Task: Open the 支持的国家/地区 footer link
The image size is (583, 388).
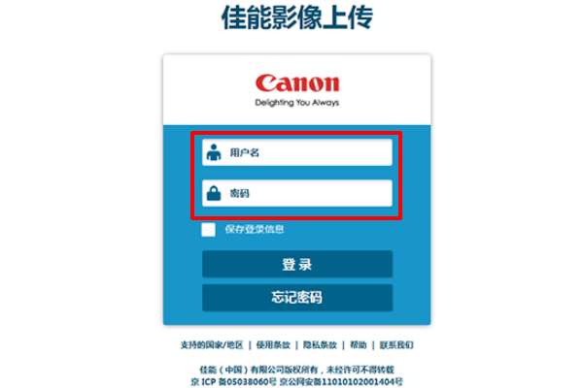Action: tap(212, 345)
